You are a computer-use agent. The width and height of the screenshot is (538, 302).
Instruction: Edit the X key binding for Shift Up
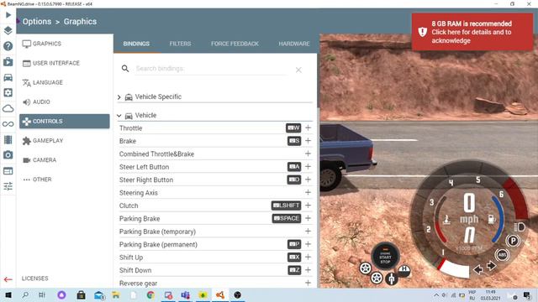294,258
